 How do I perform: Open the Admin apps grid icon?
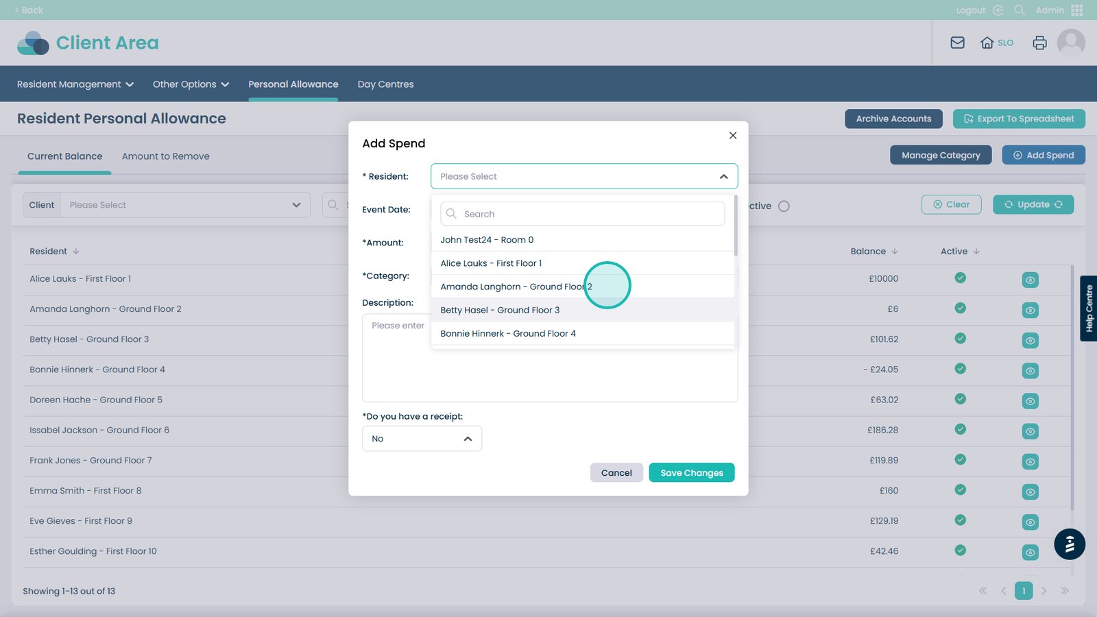coord(1077,10)
